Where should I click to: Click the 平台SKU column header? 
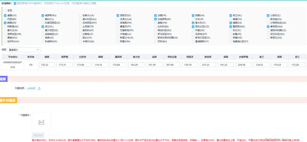tap(13, 57)
